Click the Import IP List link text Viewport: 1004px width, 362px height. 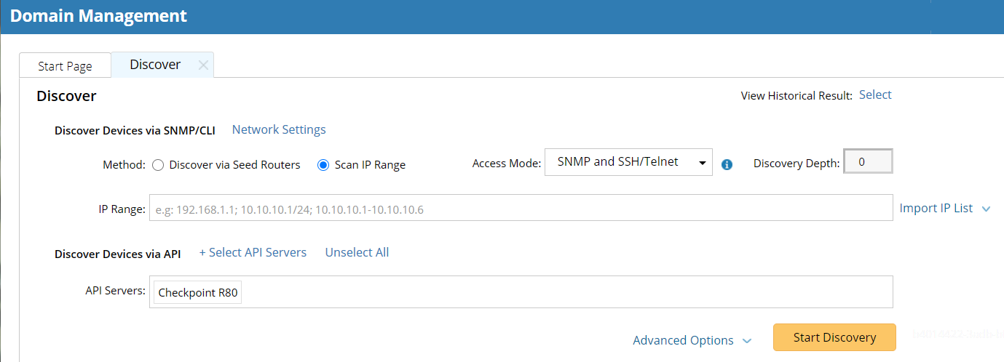(936, 209)
